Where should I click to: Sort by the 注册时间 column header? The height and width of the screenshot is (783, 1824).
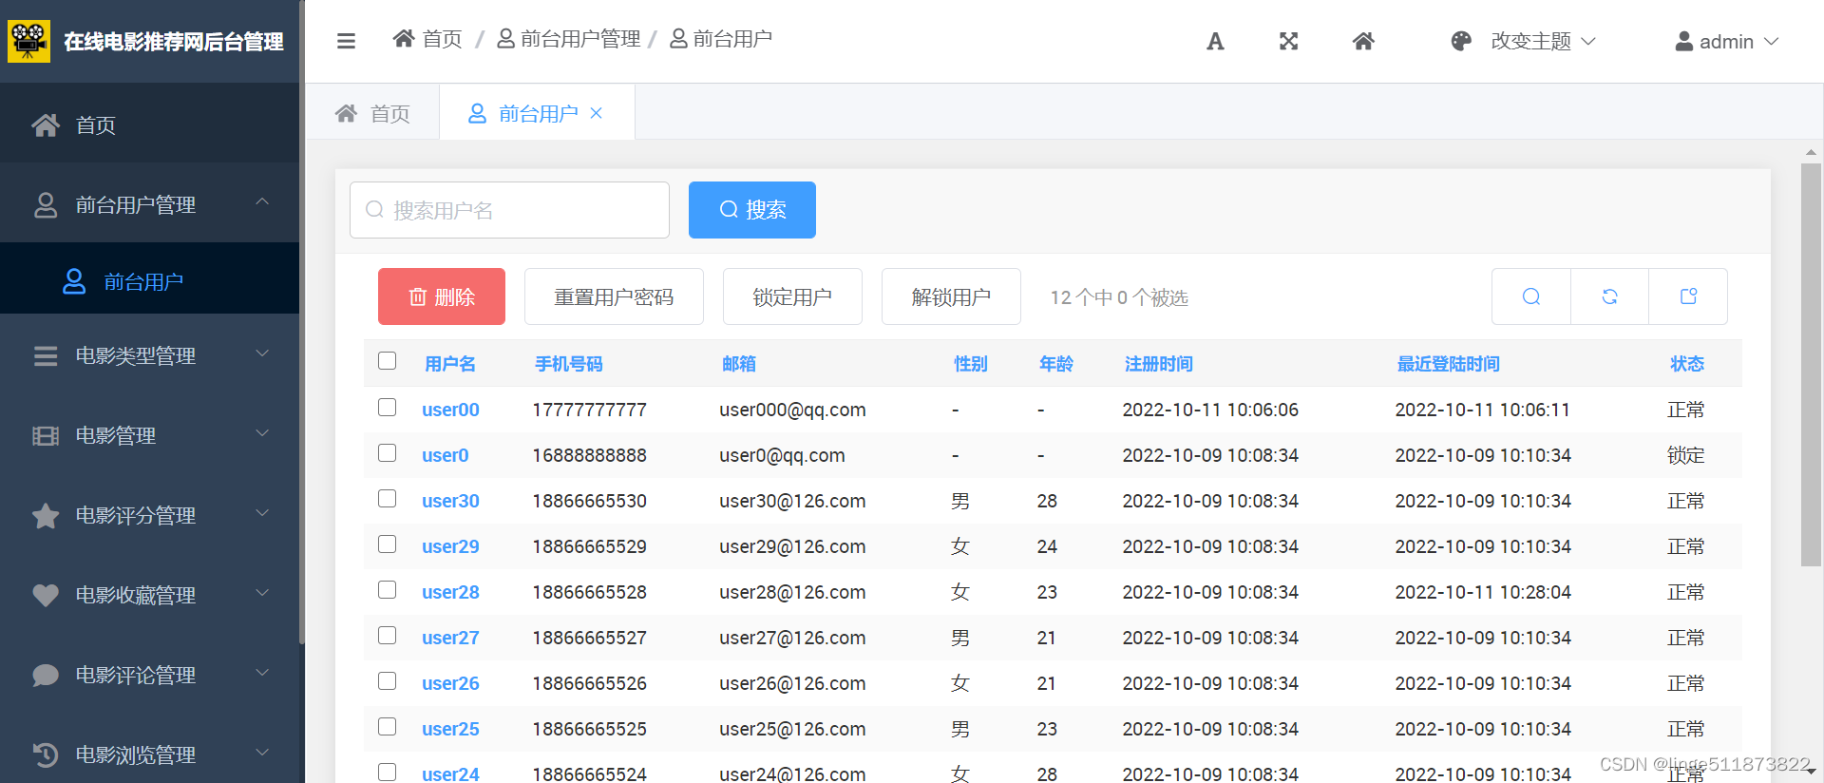pyautogui.click(x=1158, y=364)
